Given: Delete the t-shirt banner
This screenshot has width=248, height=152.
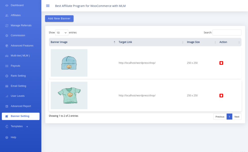Looking at the screenshot, I should [x=221, y=96].
